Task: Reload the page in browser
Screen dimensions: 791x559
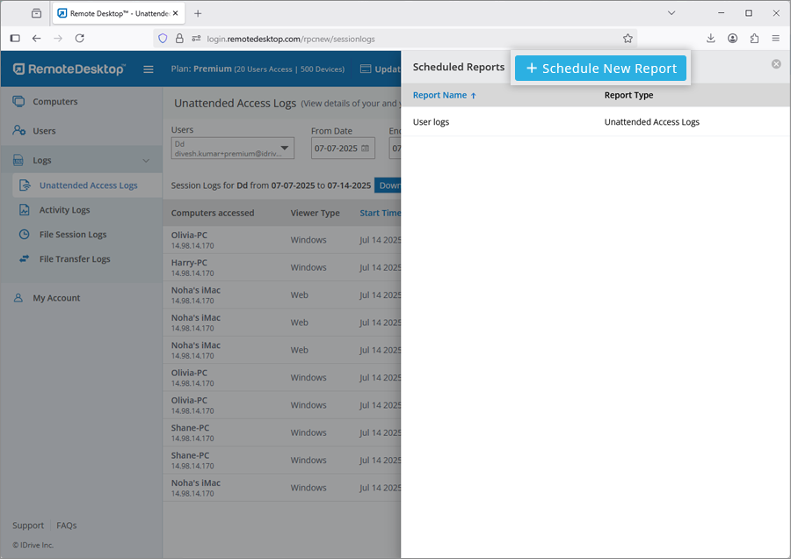Action: [x=80, y=39]
